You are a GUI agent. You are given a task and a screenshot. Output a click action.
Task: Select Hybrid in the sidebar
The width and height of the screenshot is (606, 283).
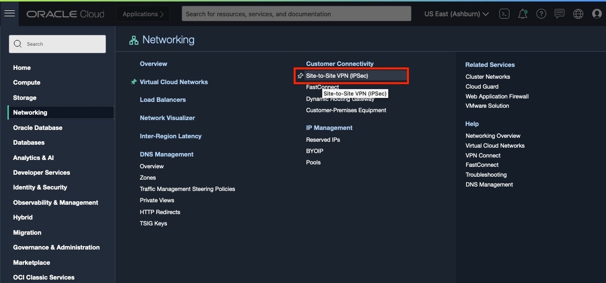coord(23,218)
